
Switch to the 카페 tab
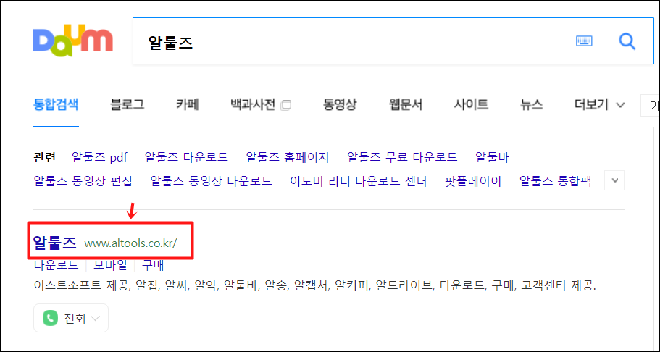point(188,104)
